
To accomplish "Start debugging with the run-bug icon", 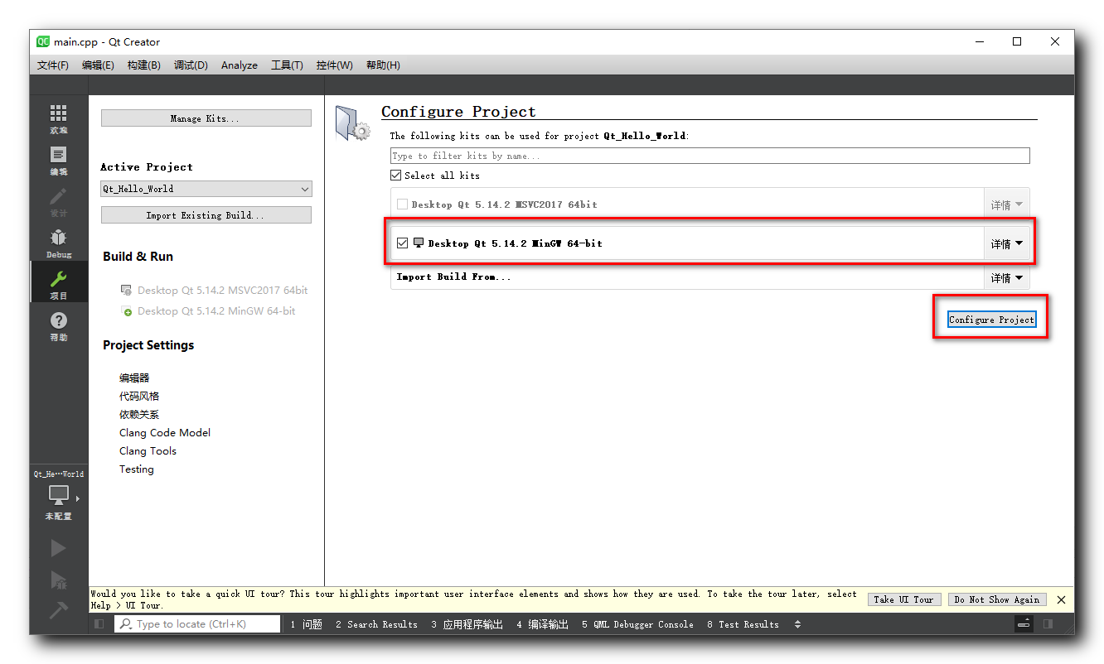I will click(58, 579).
